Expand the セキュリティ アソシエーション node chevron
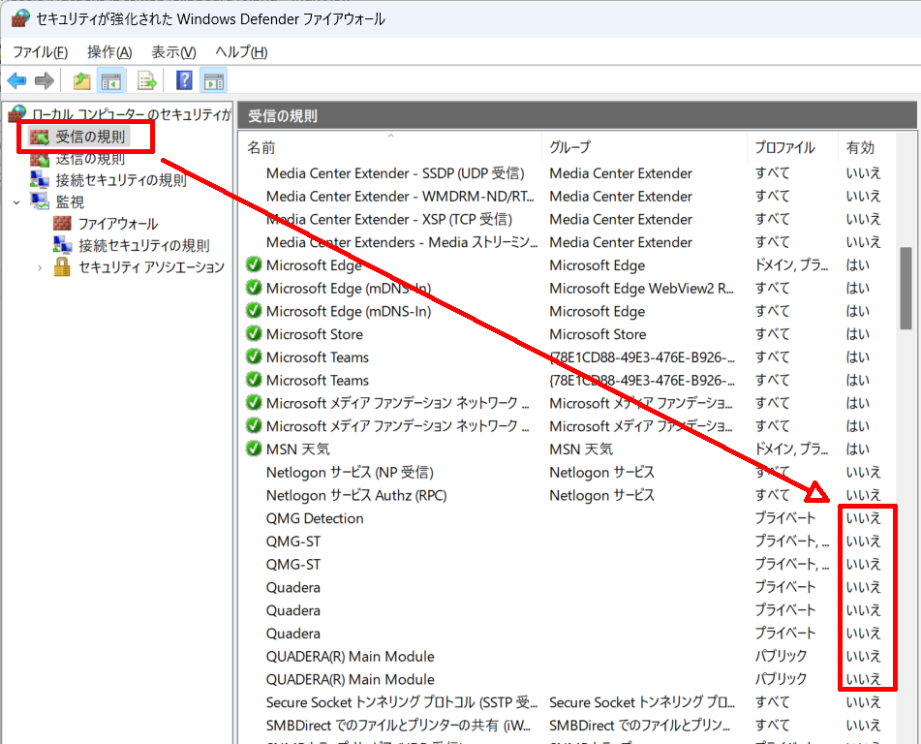Viewport: 921px width, 744px height. 40,268
